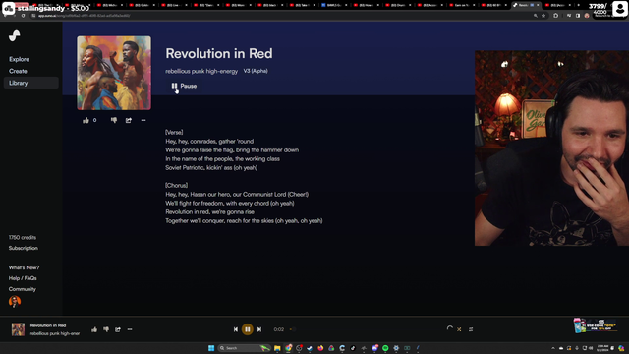This screenshot has height=354, width=629.
Task: Open File Explorer from taskbar
Action: coord(277,348)
